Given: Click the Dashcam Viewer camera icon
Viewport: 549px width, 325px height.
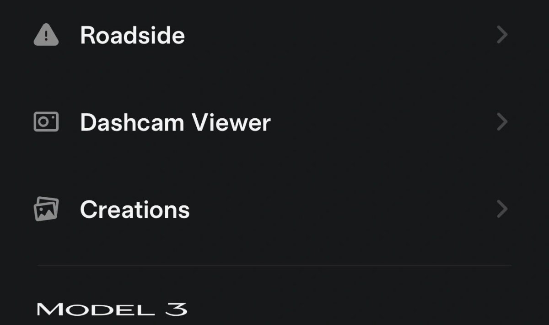Looking at the screenshot, I should 46,122.
